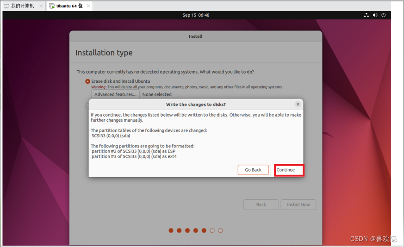Click 'partition #2 of SCSI33 (0,0,0) (sda) as ESP'
This screenshot has height=247, width=404.
point(133,151)
